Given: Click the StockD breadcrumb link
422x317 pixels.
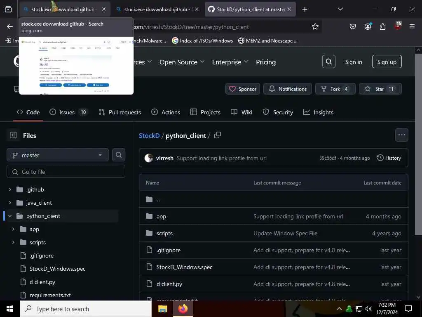Looking at the screenshot, I should (x=149, y=135).
